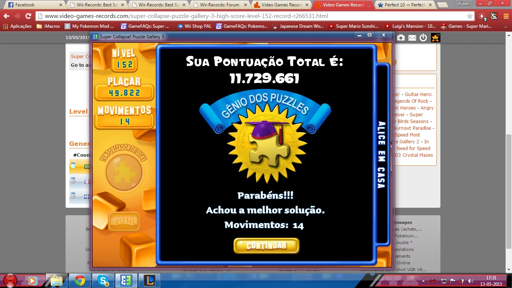Open League of Legends from the taskbar

pos(149,280)
